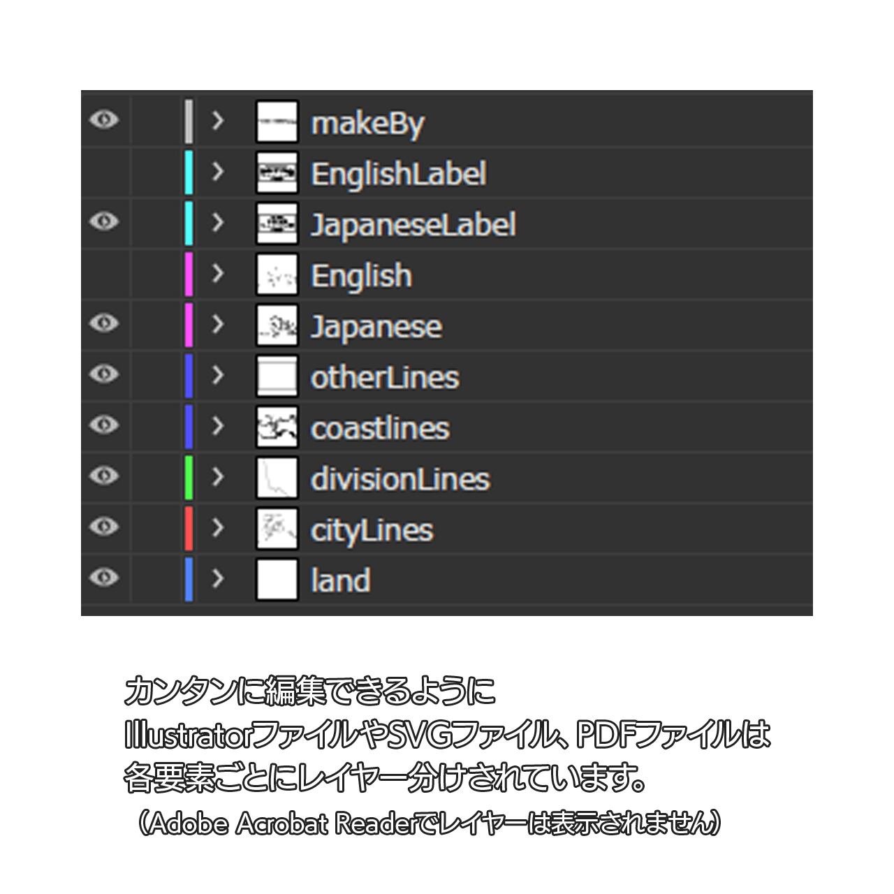Expand the makeBy layer chevron
This screenshot has width=894, height=894.
(218, 121)
